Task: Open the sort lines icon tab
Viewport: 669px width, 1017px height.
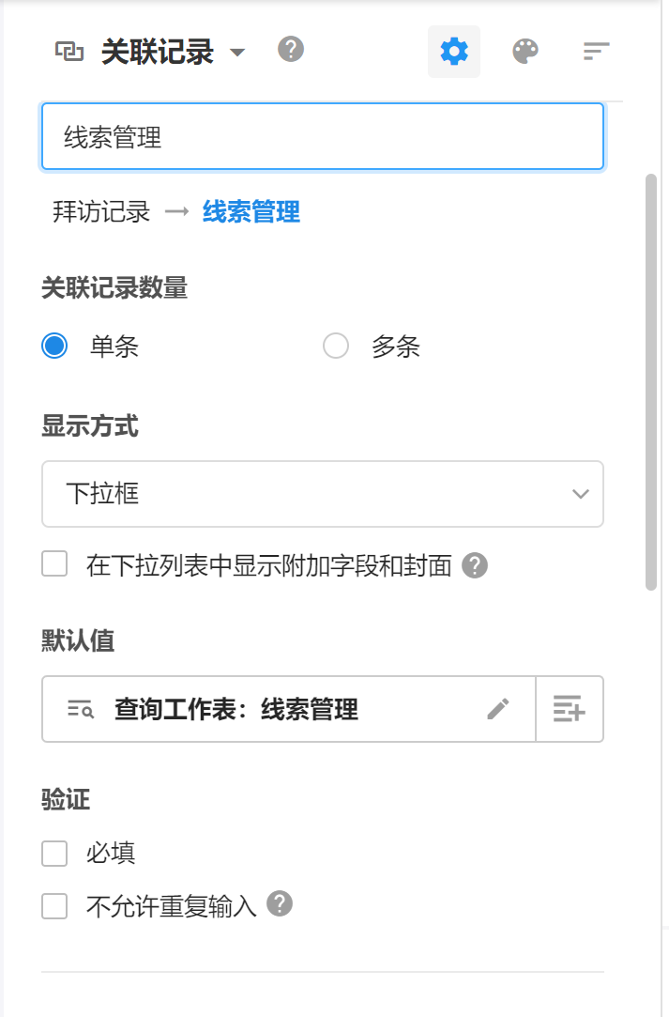Action: [x=596, y=52]
